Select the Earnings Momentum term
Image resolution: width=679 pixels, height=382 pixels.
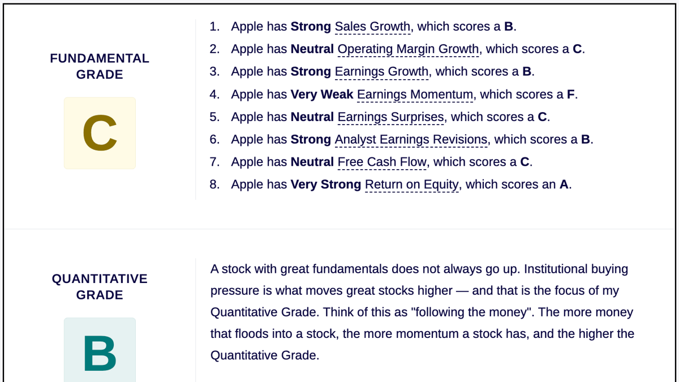click(x=415, y=95)
